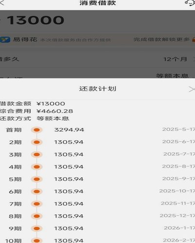195x243 pixels.
Task: Tap the 13000 loan amount field
Action: (36, 20)
